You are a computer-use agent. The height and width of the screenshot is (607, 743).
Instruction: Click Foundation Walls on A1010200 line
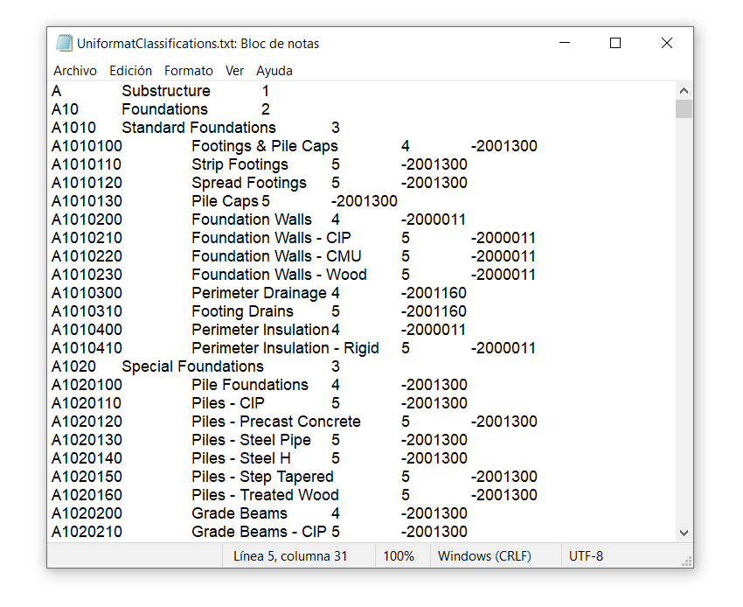pyautogui.click(x=252, y=220)
